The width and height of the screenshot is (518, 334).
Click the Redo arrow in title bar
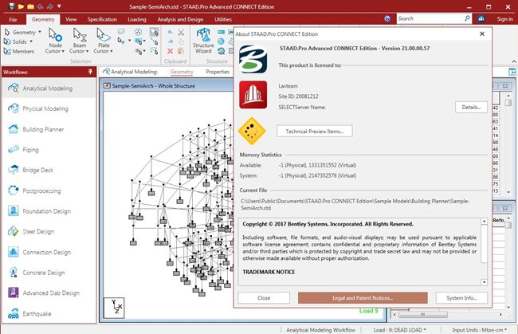point(49,6)
